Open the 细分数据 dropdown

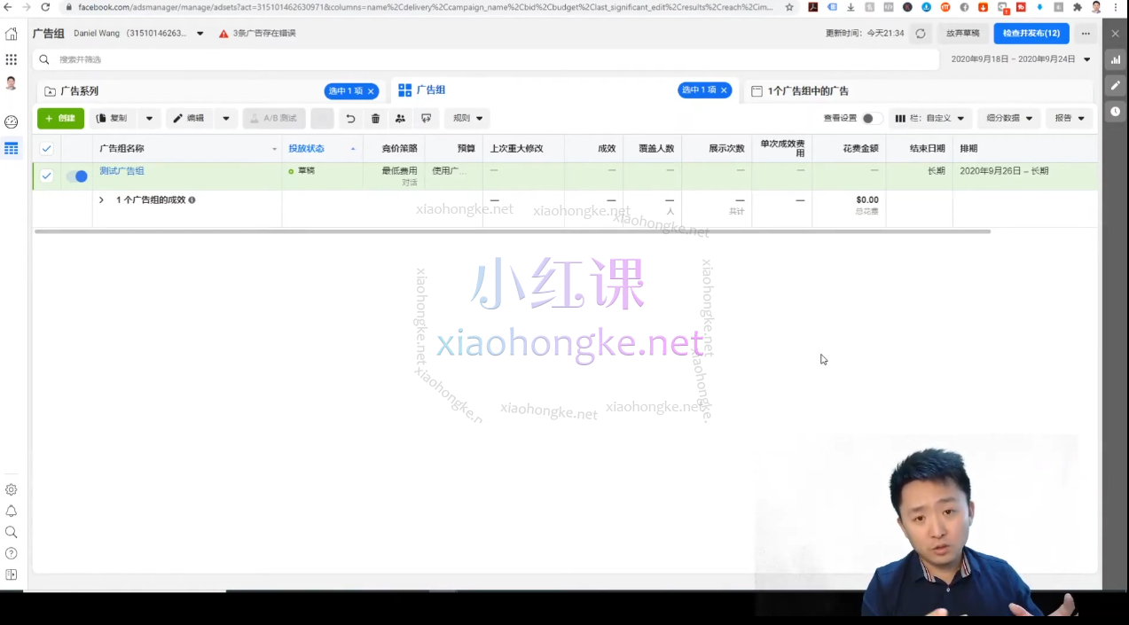coord(1008,118)
